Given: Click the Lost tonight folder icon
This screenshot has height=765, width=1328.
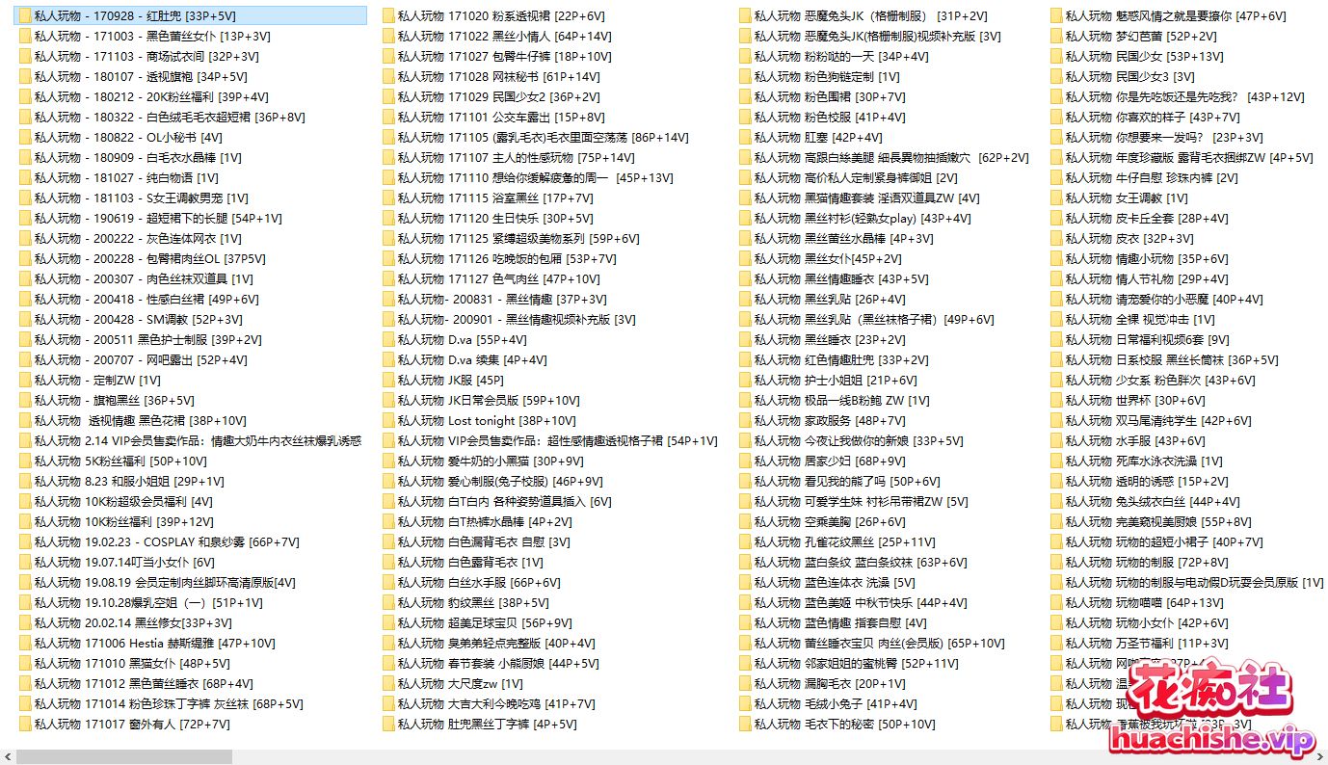Looking at the screenshot, I should pyautogui.click(x=388, y=421).
